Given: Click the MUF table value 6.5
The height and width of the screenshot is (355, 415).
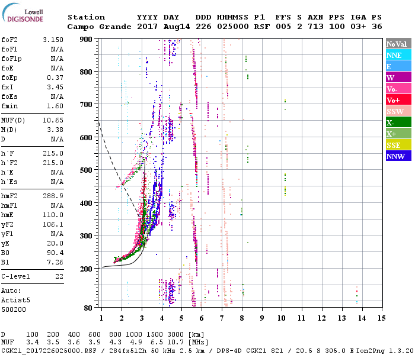Looking at the screenshot, I should 157,342.
